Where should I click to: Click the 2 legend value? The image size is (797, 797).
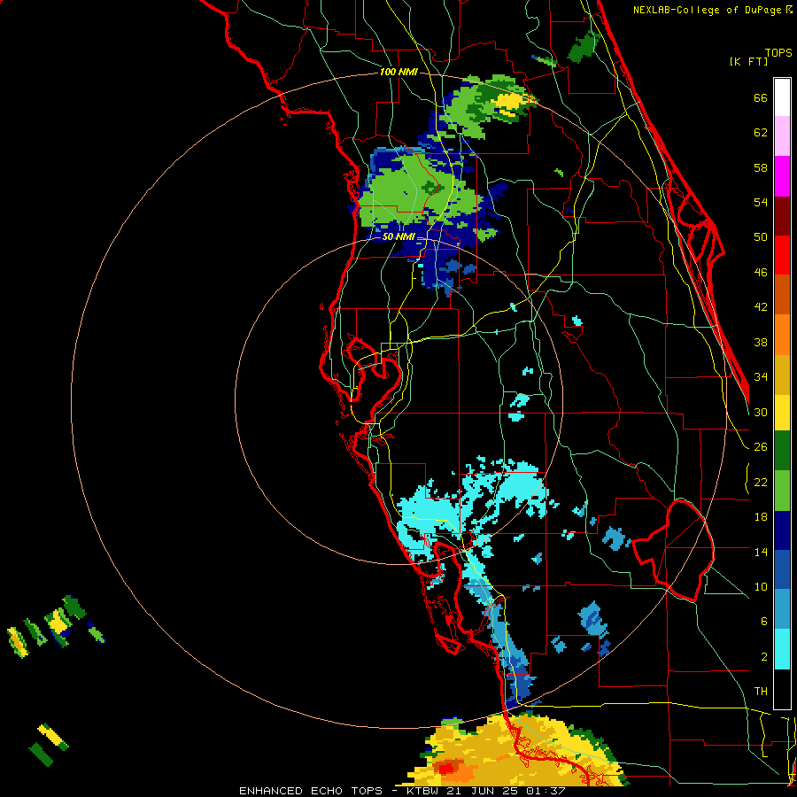click(763, 657)
